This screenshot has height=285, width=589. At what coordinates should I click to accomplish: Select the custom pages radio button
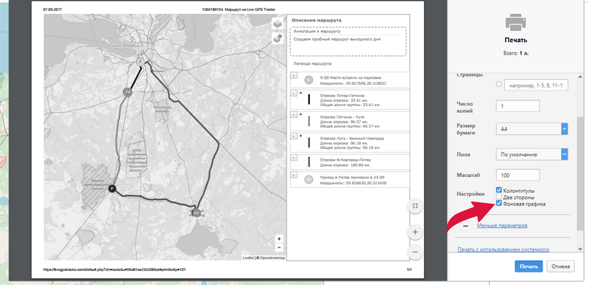[x=499, y=85]
